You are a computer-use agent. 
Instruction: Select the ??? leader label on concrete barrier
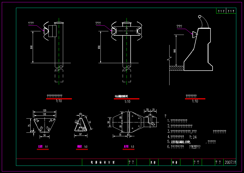click(179, 26)
